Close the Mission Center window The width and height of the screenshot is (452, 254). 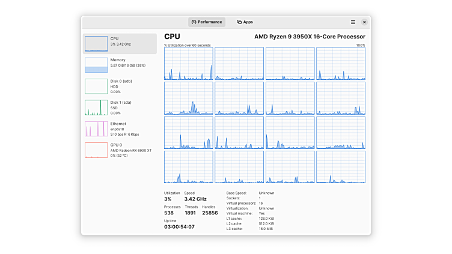[x=364, y=22]
